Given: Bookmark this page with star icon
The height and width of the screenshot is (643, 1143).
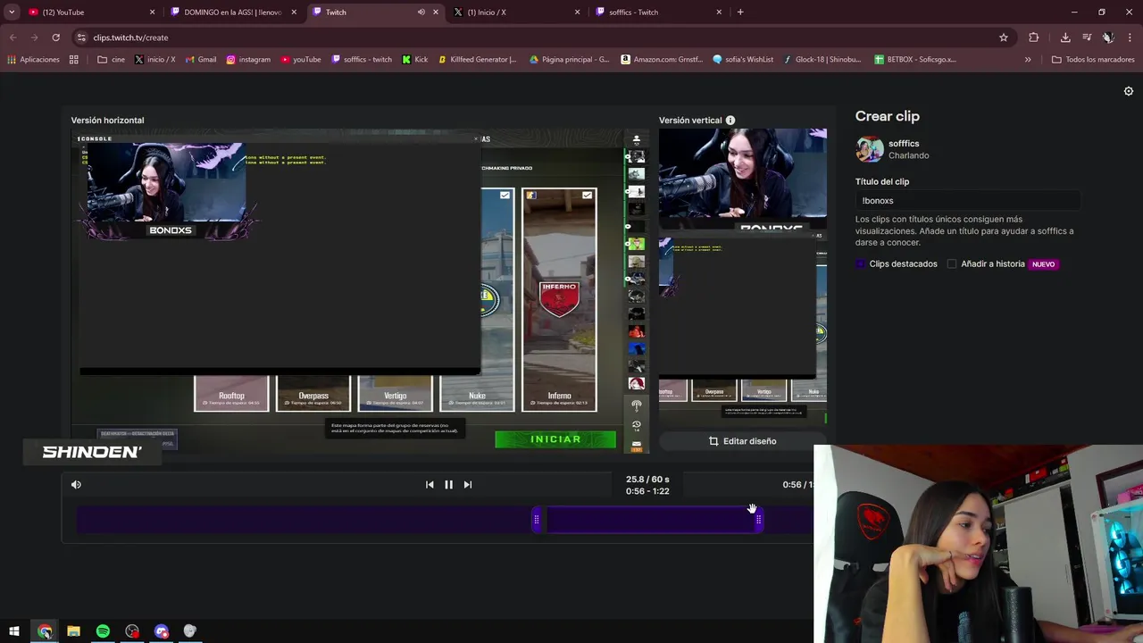Looking at the screenshot, I should click(x=1004, y=38).
